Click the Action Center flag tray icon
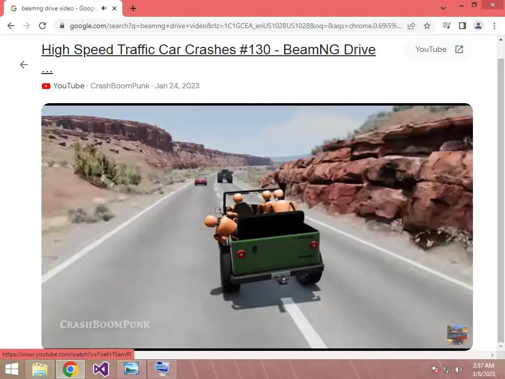Viewport: 505px width, 379px height. point(434,370)
